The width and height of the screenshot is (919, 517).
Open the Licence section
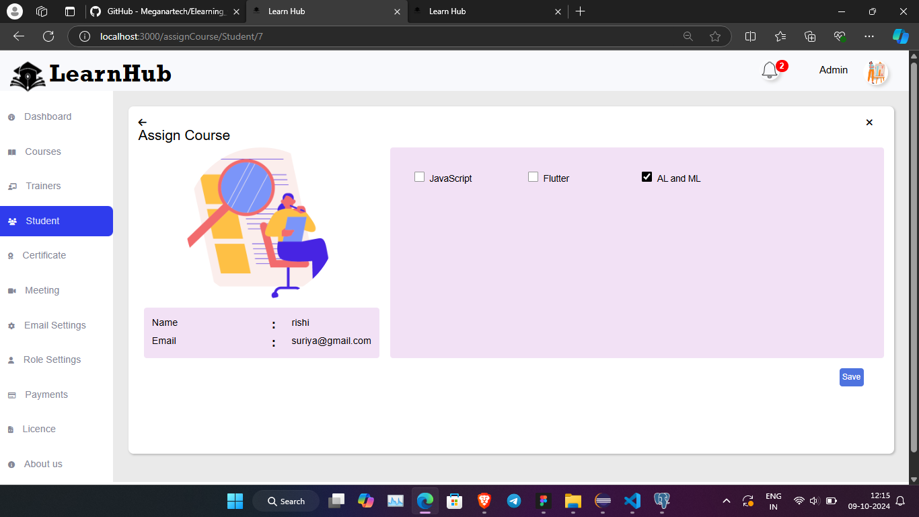pyautogui.click(x=39, y=429)
